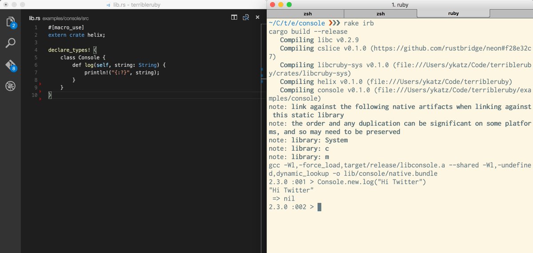Screen dimensions: 533x253
Task: Click 'note: library: c' in terminal
Action: click(299, 149)
